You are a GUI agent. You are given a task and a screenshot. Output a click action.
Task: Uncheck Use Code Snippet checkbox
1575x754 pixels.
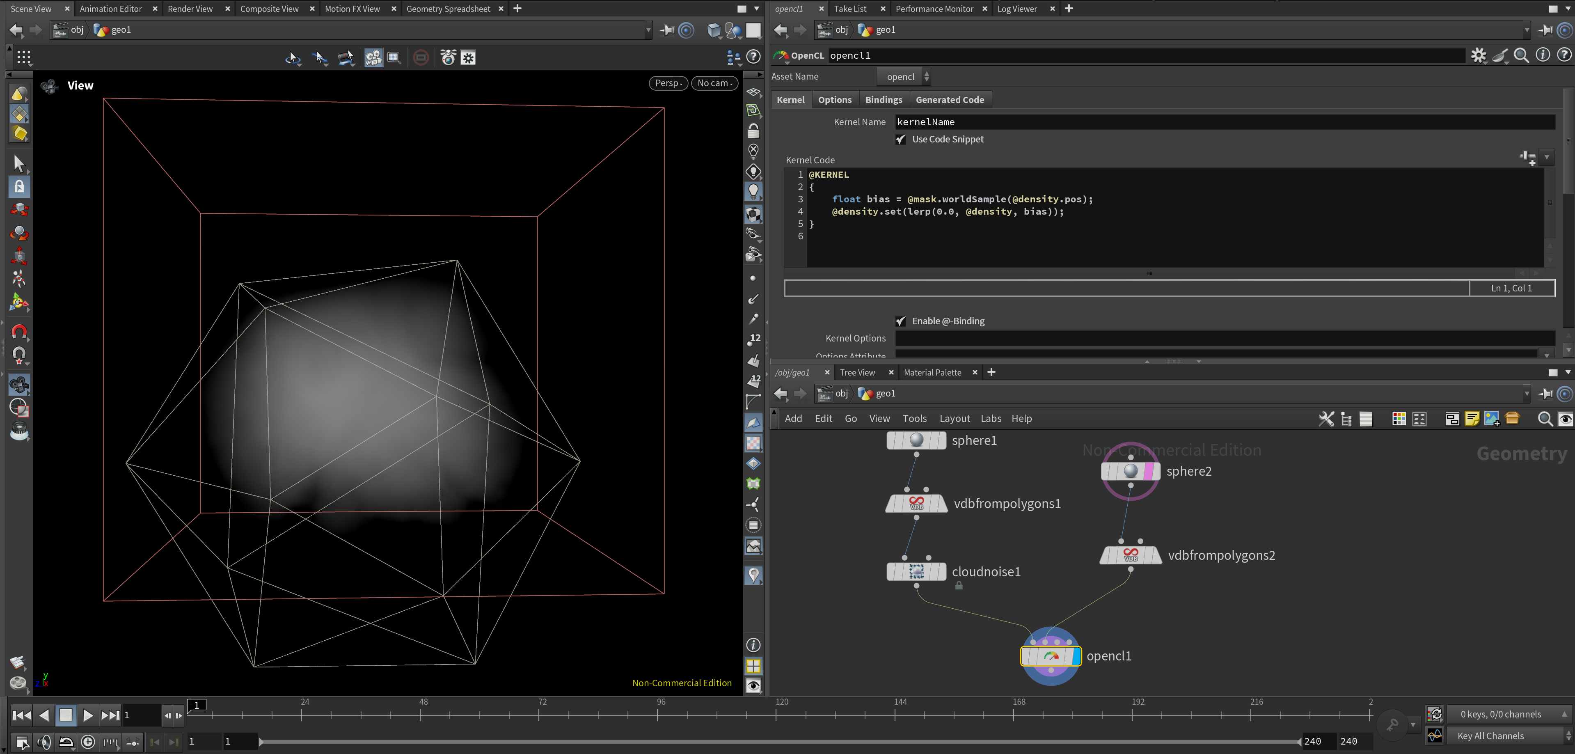pos(901,140)
